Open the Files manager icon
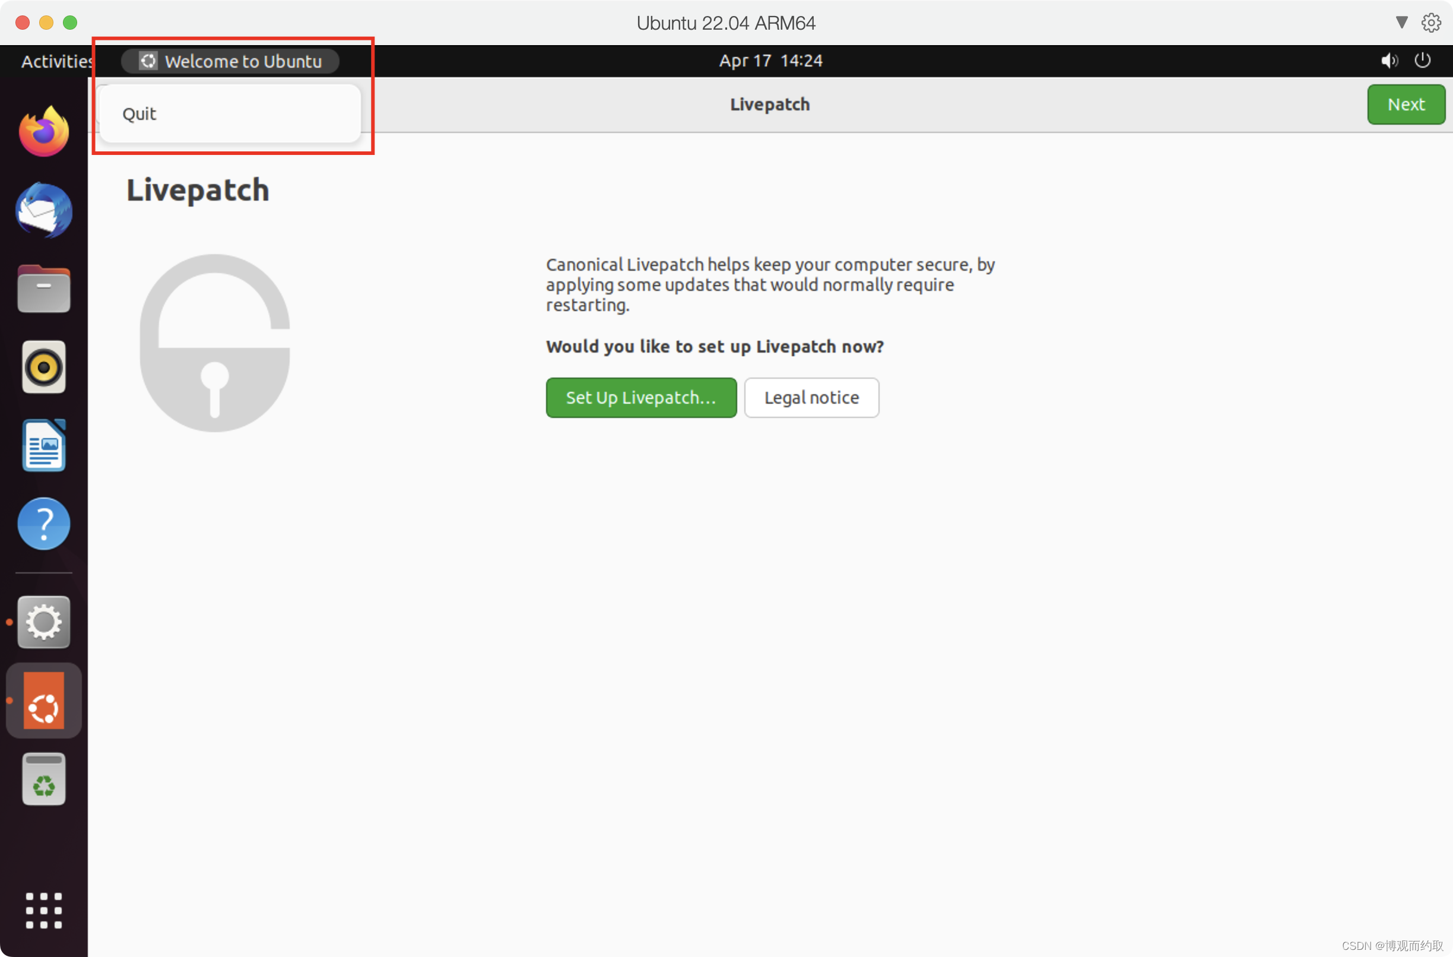The image size is (1453, 957). coord(44,289)
